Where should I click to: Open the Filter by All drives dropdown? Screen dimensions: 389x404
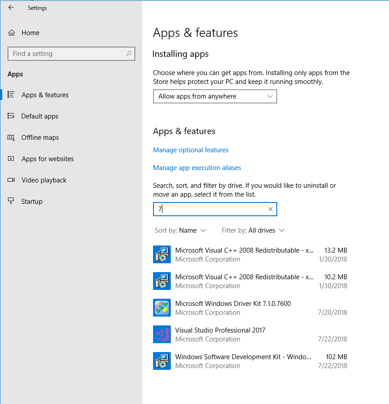pos(253,230)
